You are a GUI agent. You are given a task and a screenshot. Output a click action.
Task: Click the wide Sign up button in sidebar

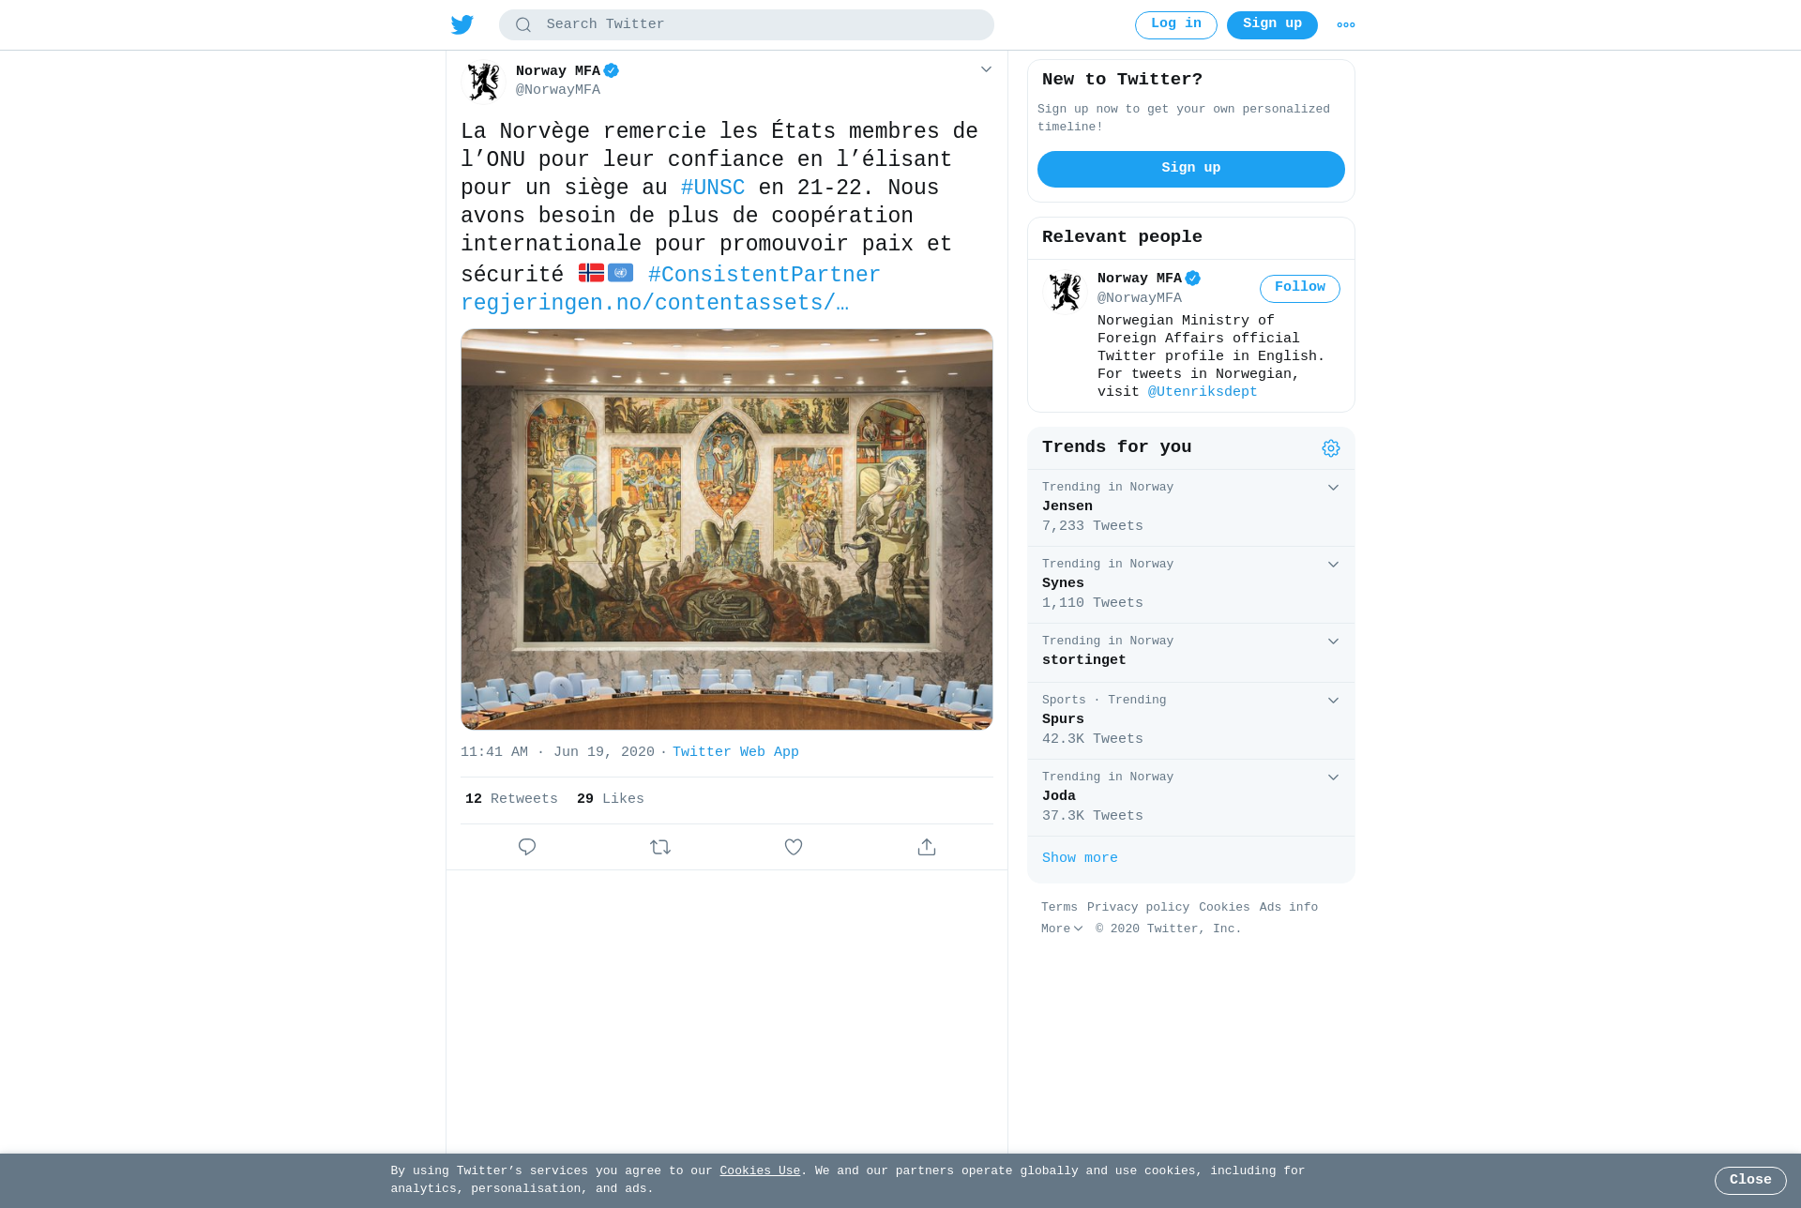(x=1191, y=169)
